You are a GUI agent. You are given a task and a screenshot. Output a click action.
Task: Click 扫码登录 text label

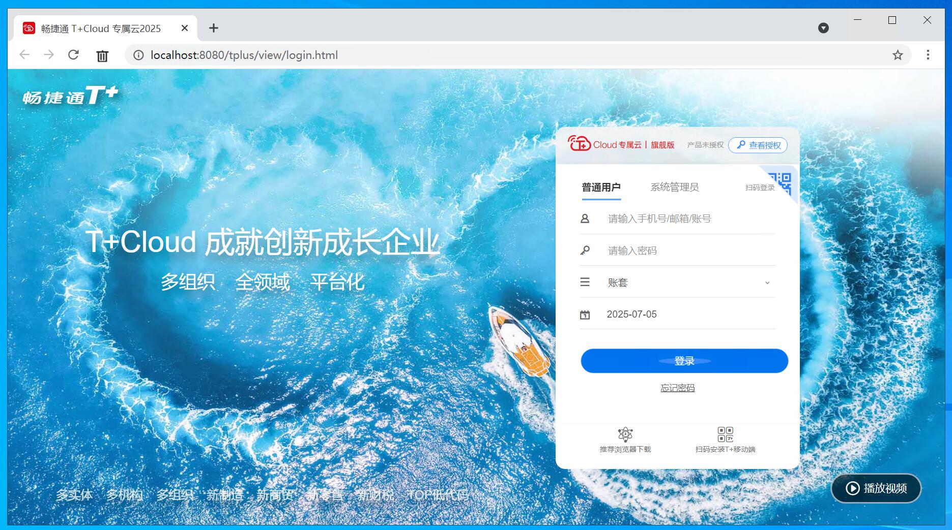(760, 188)
